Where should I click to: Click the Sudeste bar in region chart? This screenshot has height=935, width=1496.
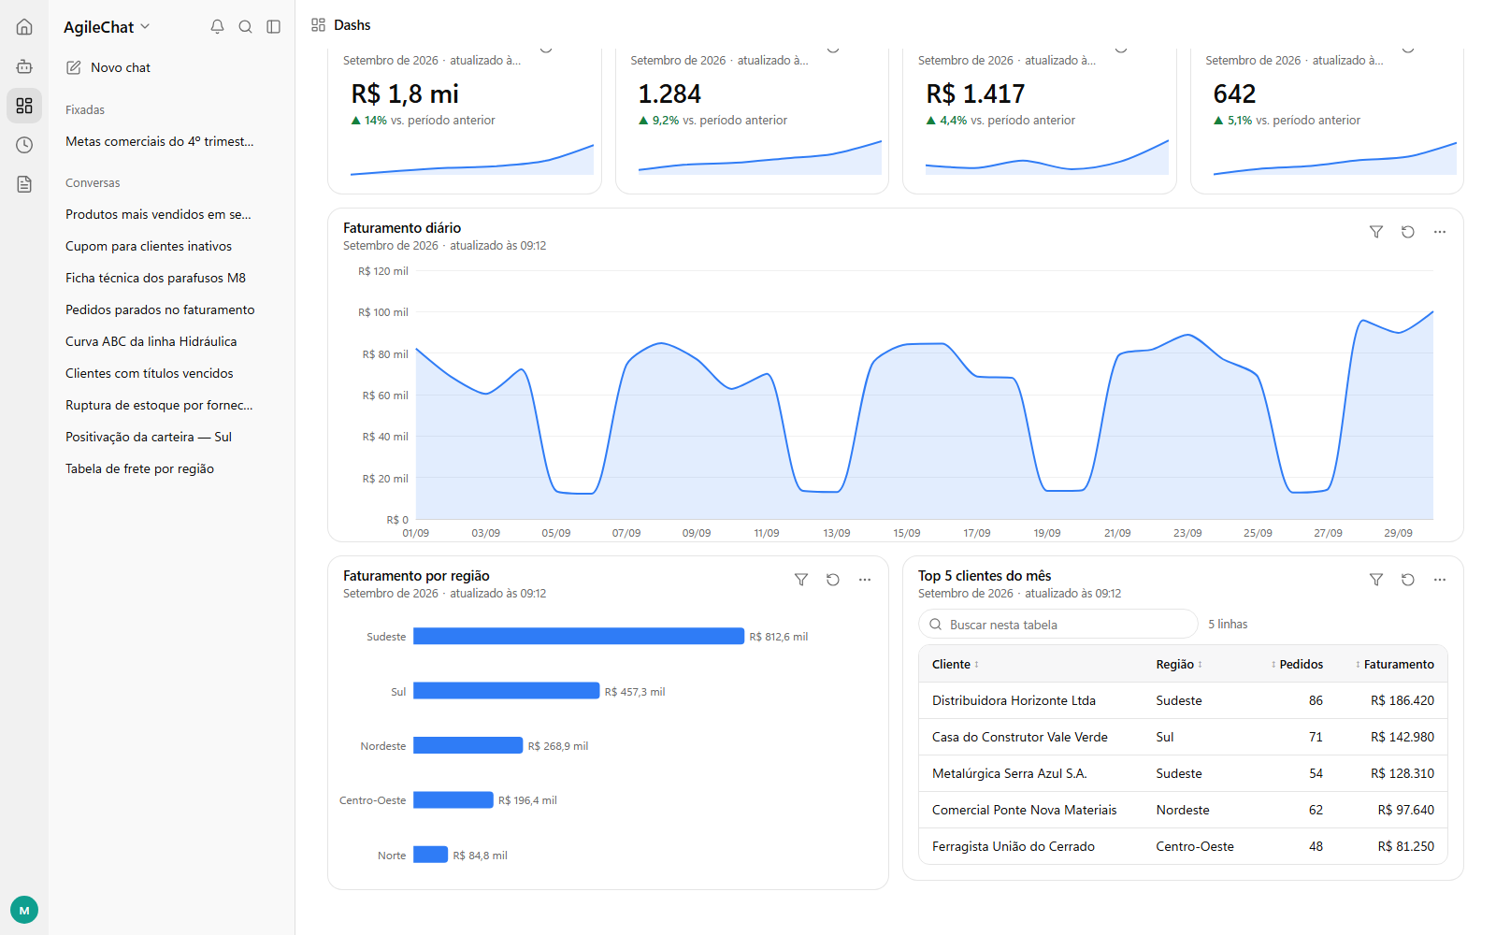(579, 636)
